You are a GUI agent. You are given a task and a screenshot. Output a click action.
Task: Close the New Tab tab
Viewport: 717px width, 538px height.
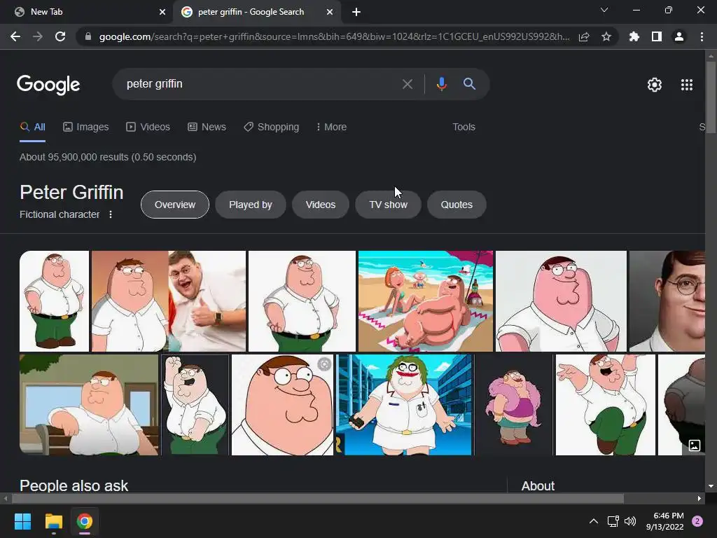(162, 12)
